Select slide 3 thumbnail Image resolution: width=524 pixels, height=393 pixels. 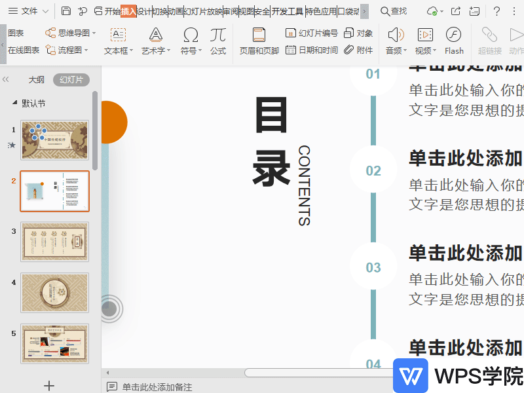pyautogui.click(x=54, y=242)
